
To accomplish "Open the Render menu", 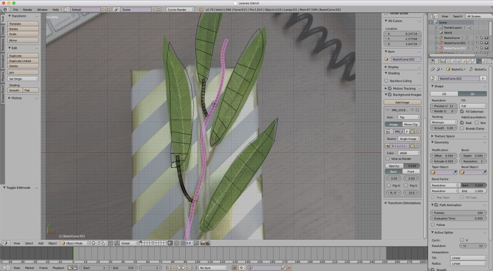I will click(27, 10).
